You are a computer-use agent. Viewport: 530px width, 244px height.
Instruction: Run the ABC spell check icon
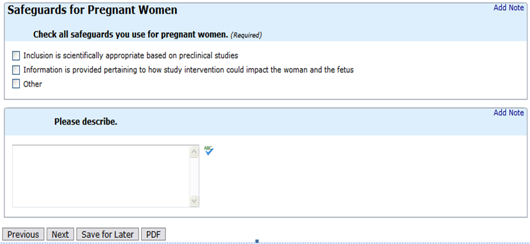point(209,150)
